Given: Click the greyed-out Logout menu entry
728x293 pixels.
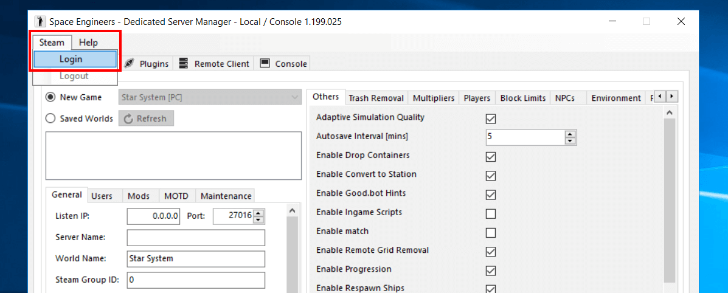Looking at the screenshot, I should 75,76.
